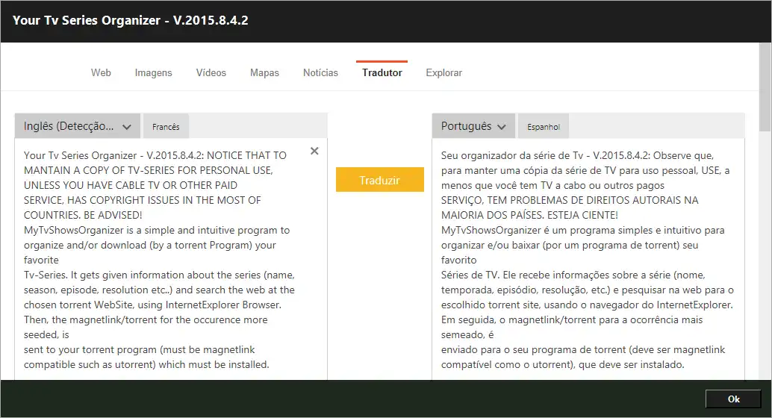Click the Ok button
Viewport: 772px width, 418px height.
point(734,399)
